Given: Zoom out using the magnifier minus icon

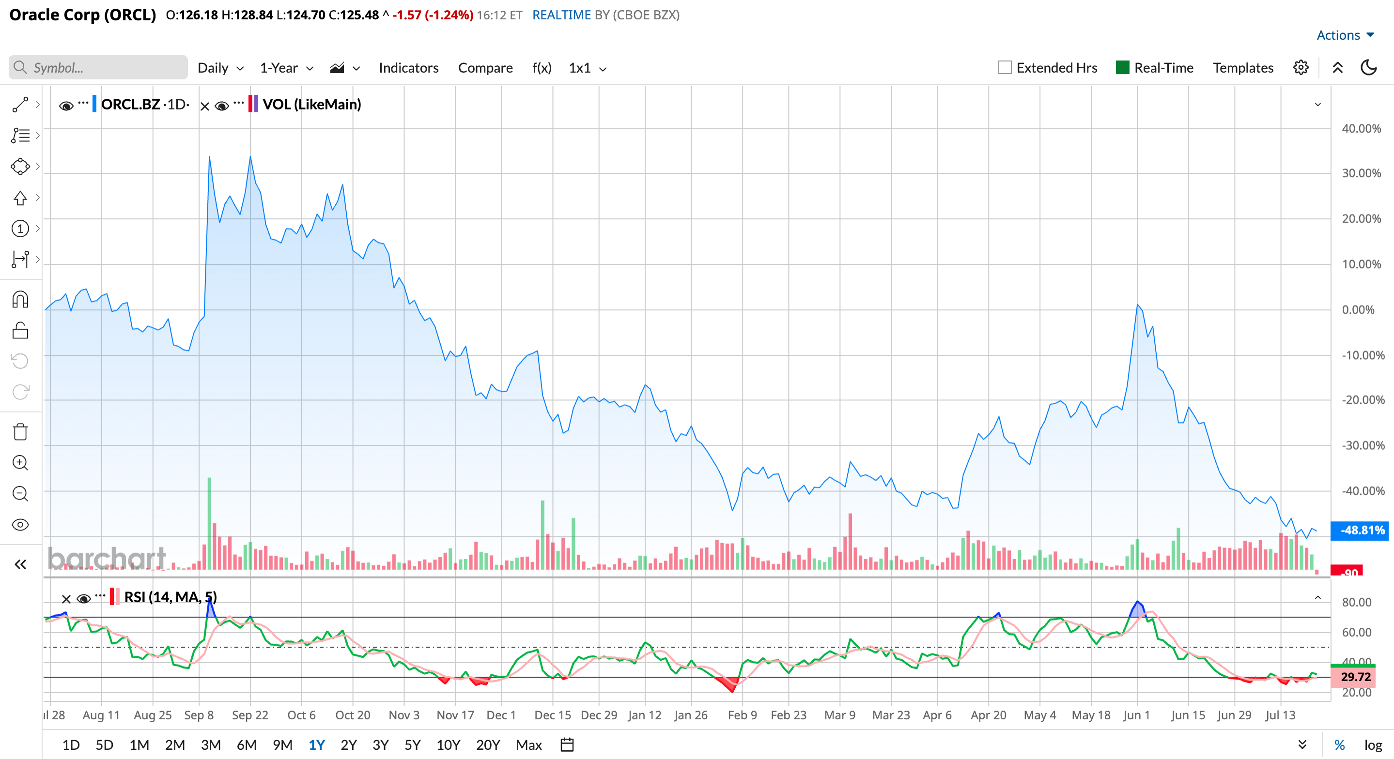Looking at the screenshot, I should pos(20,493).
